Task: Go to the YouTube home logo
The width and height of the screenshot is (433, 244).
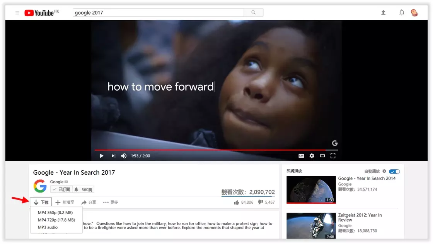Action: [42, 13]
